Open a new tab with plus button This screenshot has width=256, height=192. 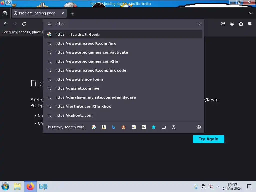72,13
